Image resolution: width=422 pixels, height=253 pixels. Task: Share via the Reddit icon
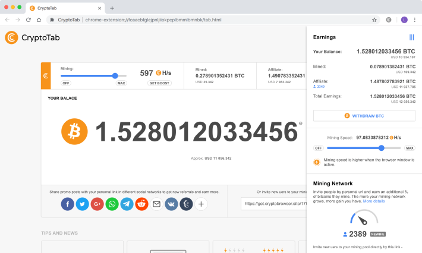[141, 204]
